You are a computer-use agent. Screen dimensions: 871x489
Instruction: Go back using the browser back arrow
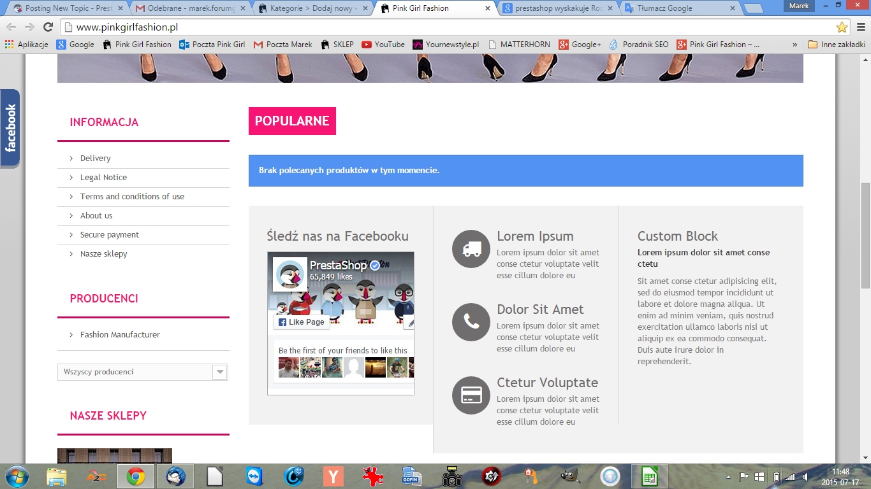pyautogui.click(x=11, y=27)
